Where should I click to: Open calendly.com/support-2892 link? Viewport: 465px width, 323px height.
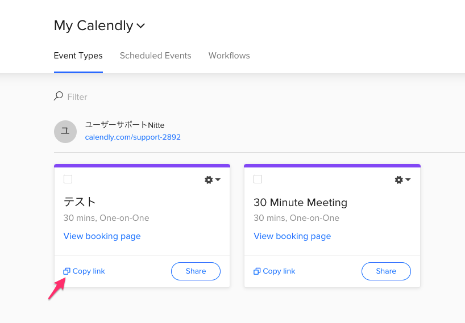[x=133, y=137]
